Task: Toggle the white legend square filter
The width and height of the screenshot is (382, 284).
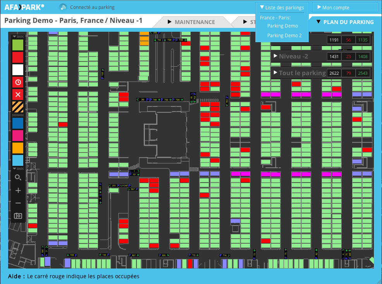Action: point(18,70)
